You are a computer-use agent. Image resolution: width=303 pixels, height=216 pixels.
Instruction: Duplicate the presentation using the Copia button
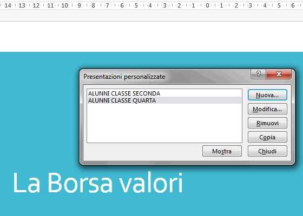(267, 137)
